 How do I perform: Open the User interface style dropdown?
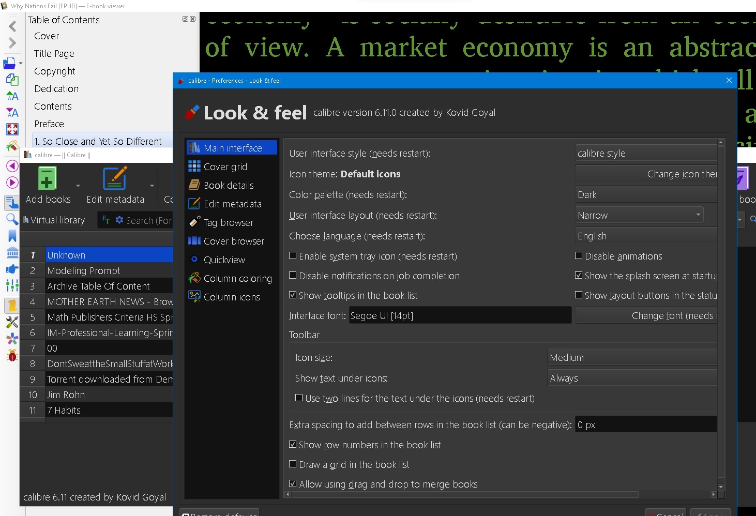(x=646, y=153)
